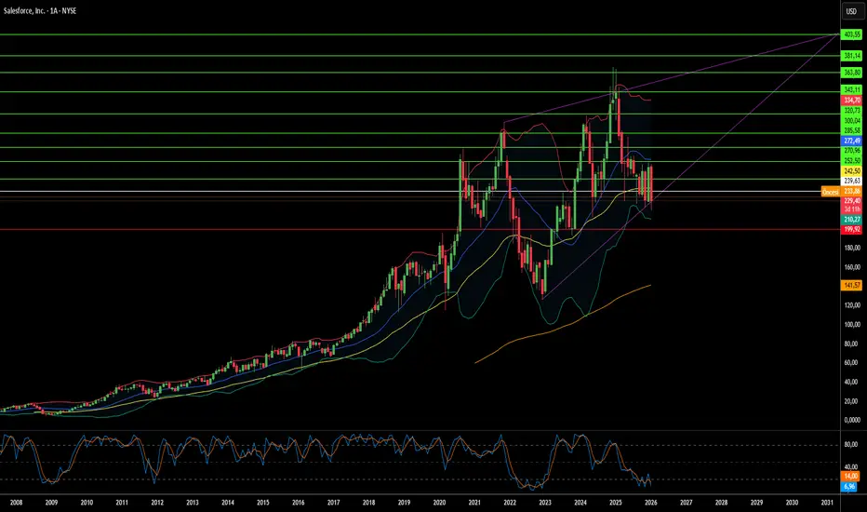Select the white 239,63 price label
Image resolution: width=867 pixels, height=512 pixels.
(850, 181)
